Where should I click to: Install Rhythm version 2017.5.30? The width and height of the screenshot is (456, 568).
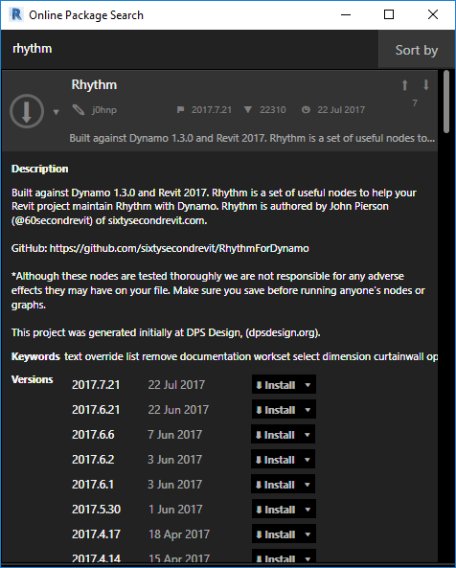276,510
